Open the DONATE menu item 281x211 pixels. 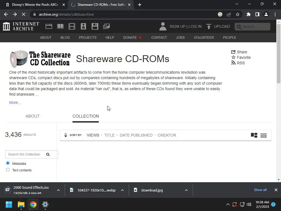point(133,37)
